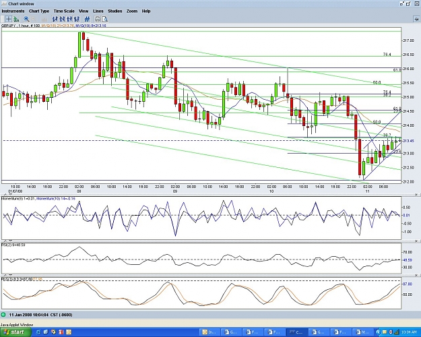Viewport: 421px width, 337px height.
Task: Open print preview with the page-magnifier icon
Action: [x=104, y=19]
